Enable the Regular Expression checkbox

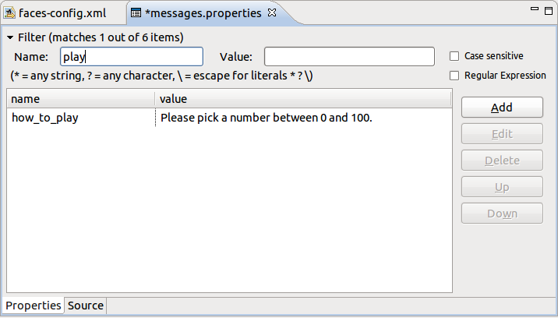[454, 76]
